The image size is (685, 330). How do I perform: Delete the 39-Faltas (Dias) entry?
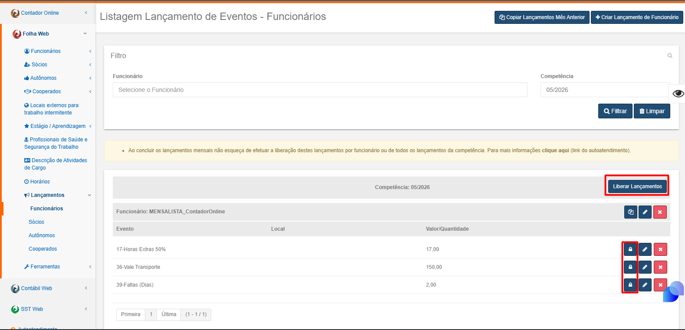tap(660, 285)
